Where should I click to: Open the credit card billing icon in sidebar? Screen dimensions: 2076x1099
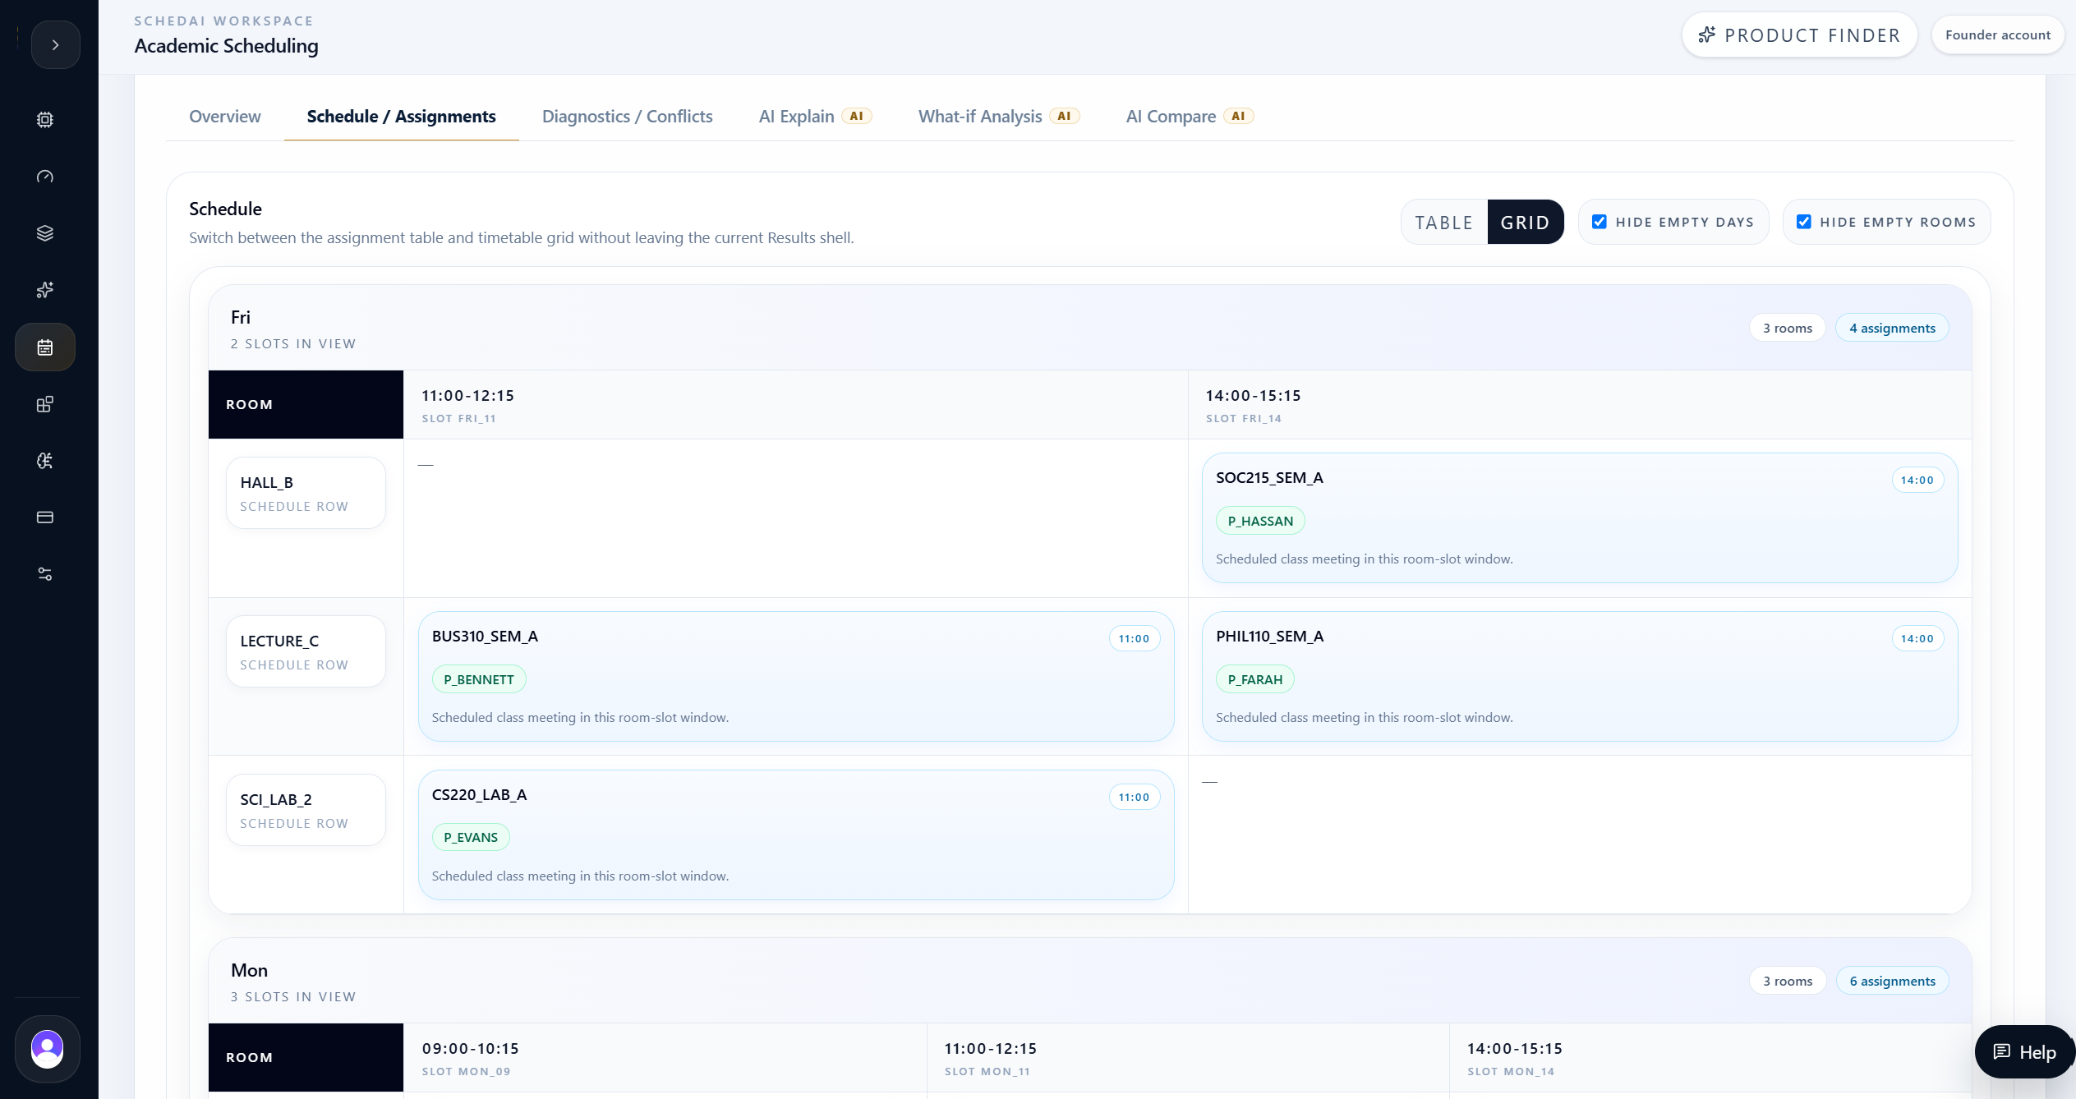tap(45, 517)
